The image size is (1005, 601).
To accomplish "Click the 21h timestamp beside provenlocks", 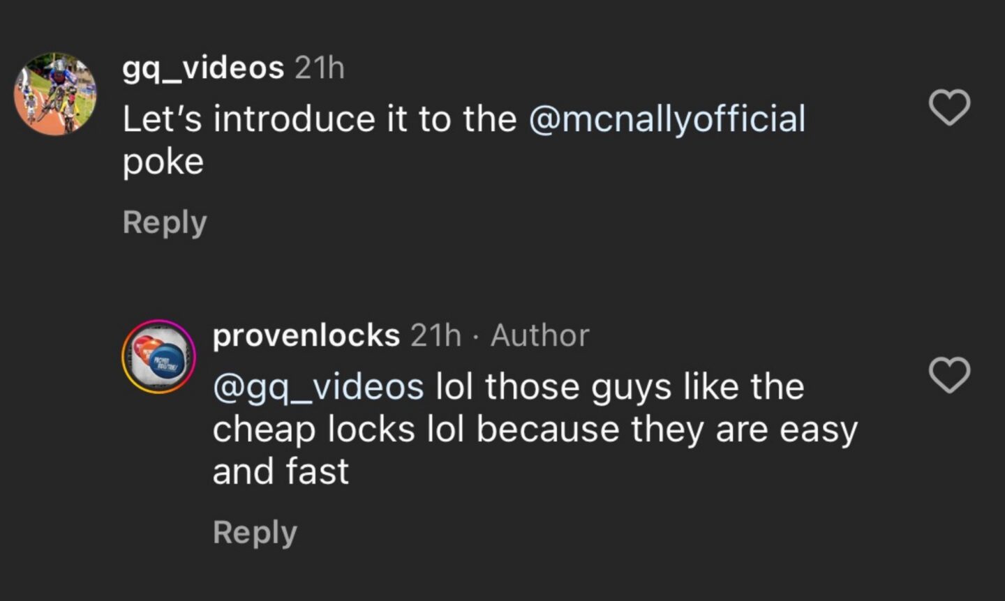I will (x=435, y=335).
